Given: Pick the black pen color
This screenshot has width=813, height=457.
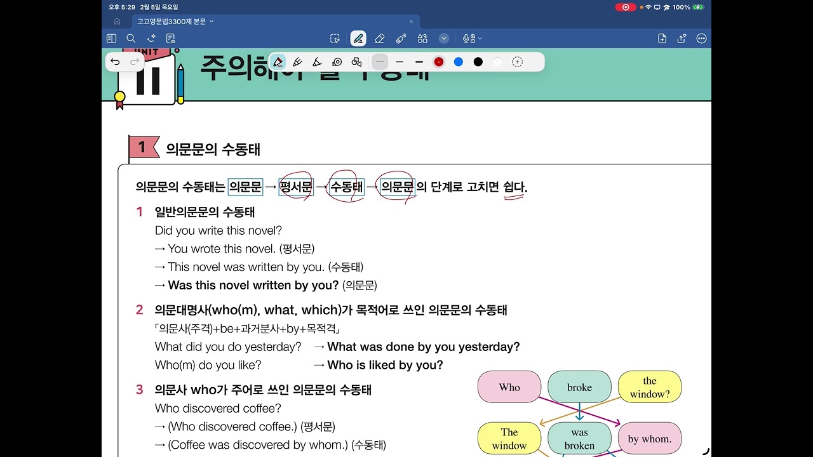Looking at the screenshot, I should coord(478,62).
